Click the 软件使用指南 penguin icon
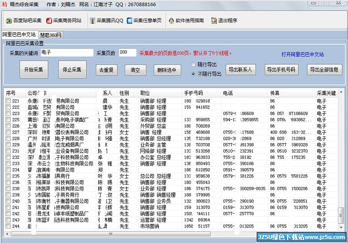The width and height of the screenshot is (348, 243). 172,20
